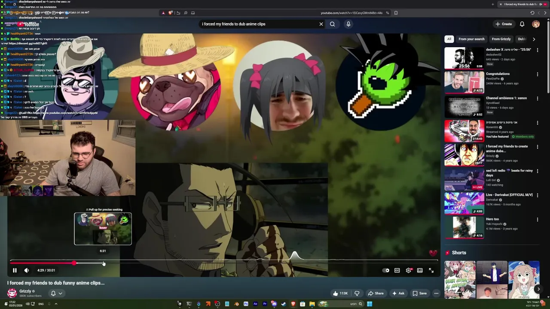Open After Effects from the taskbar
The width and height of the screenshot is (550, 309).
pos(255,304)
